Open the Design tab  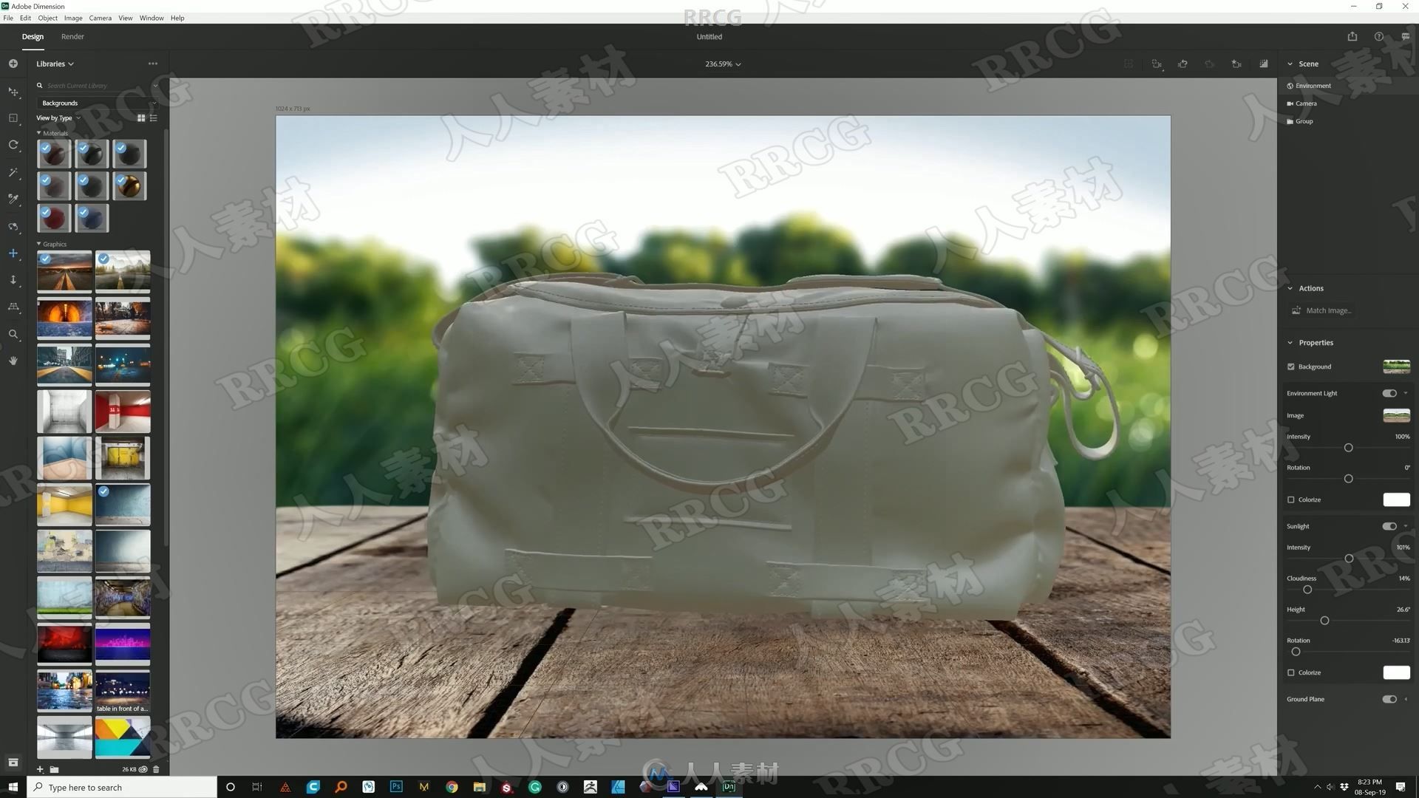pyautogui.click(x=33, y=36)
